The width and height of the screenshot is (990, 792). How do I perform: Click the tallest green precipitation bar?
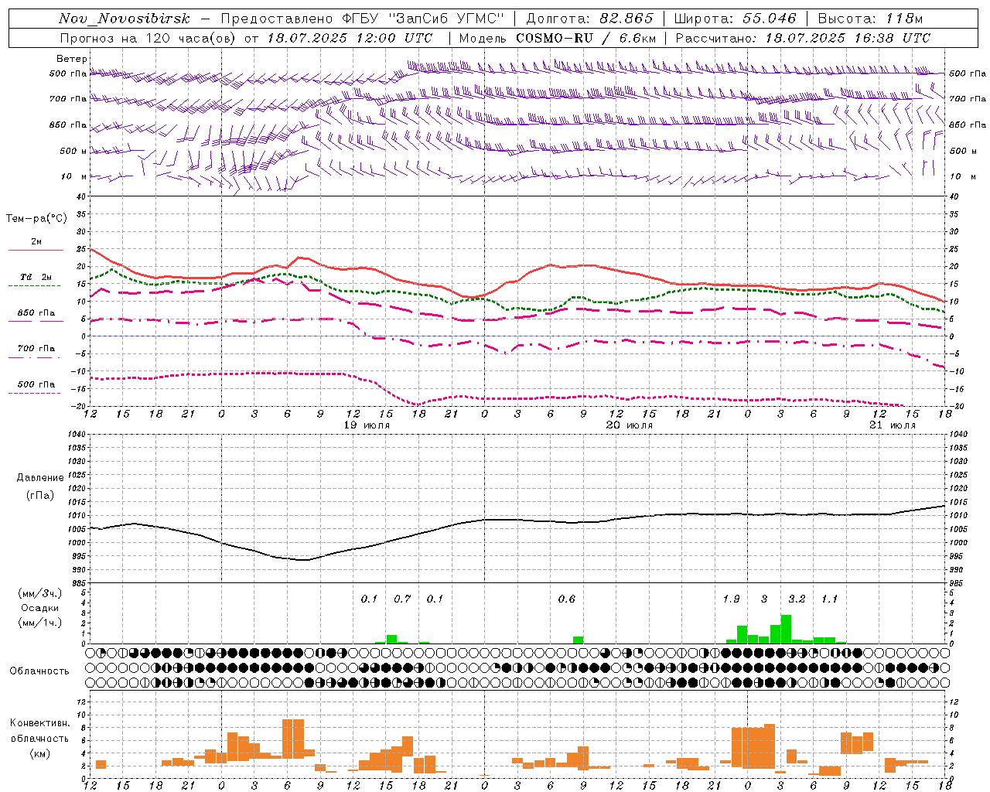pyautogui.click(x=786, y=630)
